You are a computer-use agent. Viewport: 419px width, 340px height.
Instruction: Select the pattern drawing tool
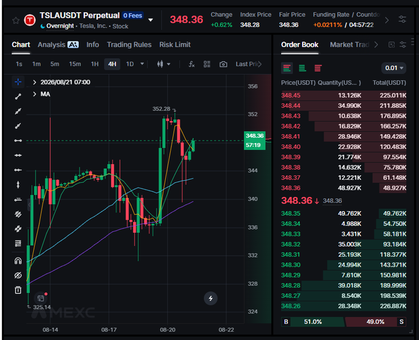18,229
